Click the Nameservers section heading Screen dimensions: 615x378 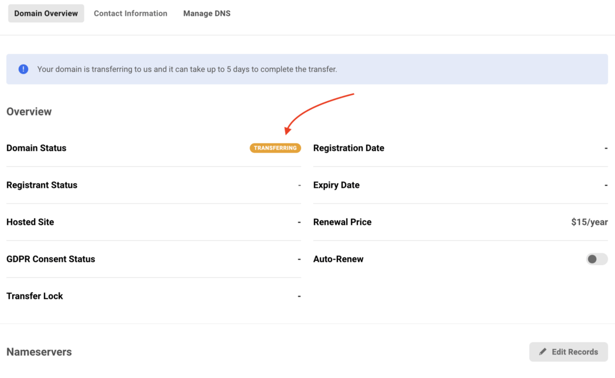tap(39, 352)
